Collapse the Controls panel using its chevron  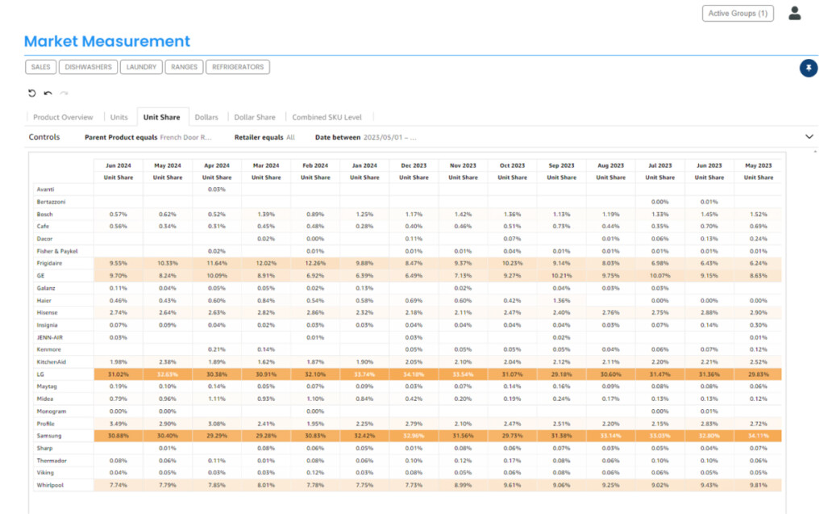point(809,136)
